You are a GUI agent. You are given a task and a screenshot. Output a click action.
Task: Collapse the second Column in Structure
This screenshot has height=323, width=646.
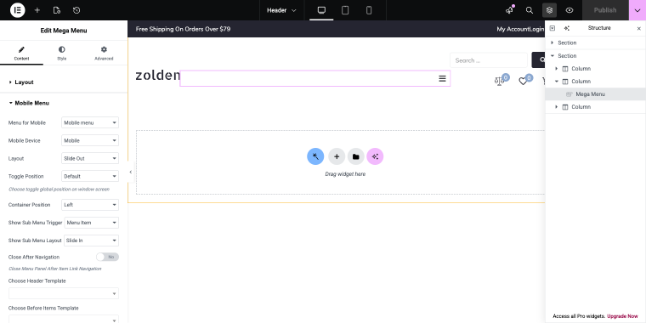[x=557, y=81]
